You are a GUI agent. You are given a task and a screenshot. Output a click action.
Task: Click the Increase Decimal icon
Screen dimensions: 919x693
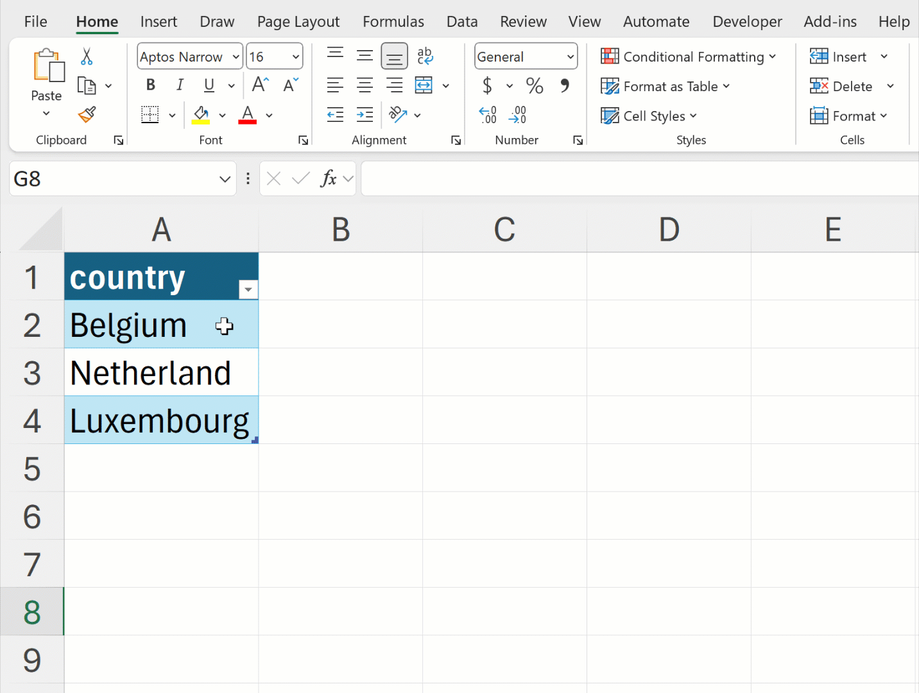(x=488, y=114)
